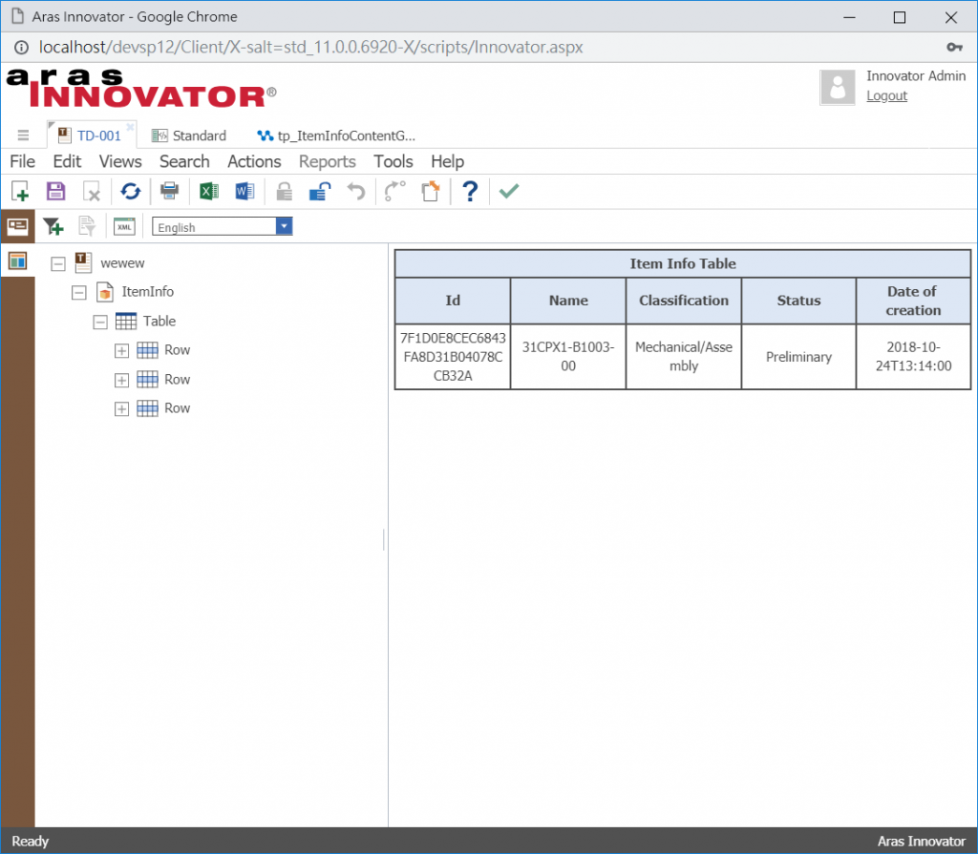Expand the third Row node

[x=121, y=409]
